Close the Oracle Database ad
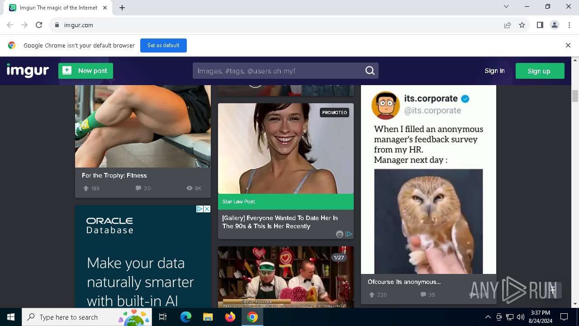Image resolution: width=579 pixels, height=326 pixels. point(207,209)
